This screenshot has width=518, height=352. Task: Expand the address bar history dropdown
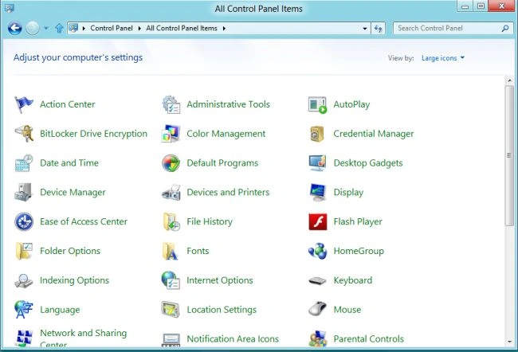point(365,29)
